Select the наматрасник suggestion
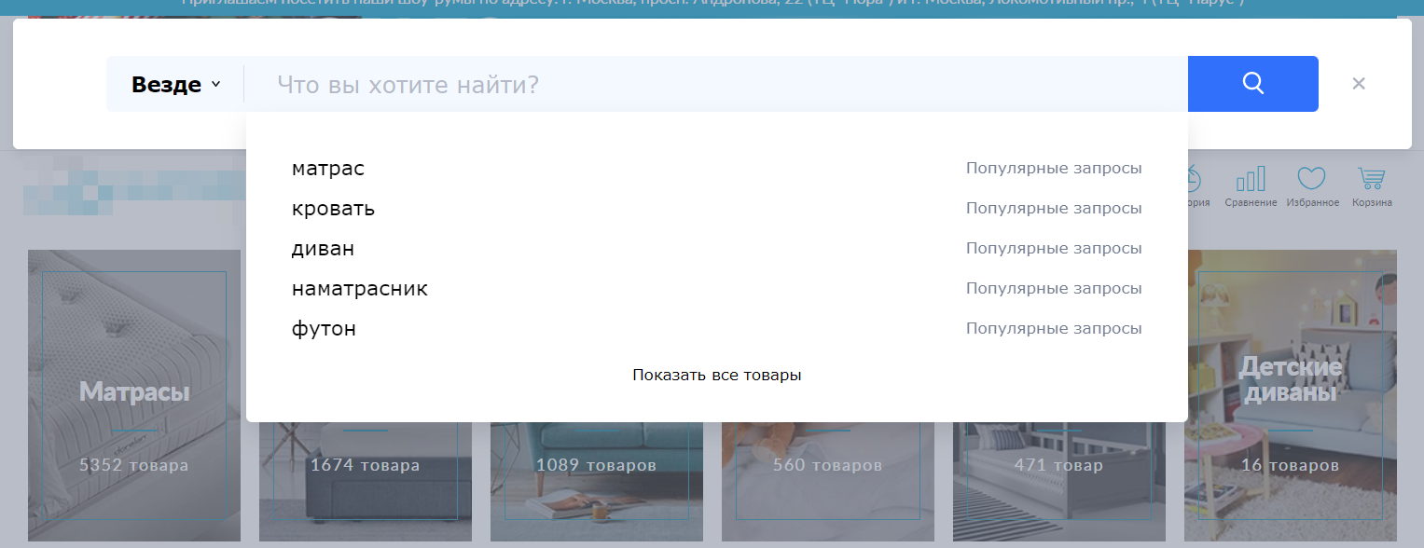 [359, 289]
